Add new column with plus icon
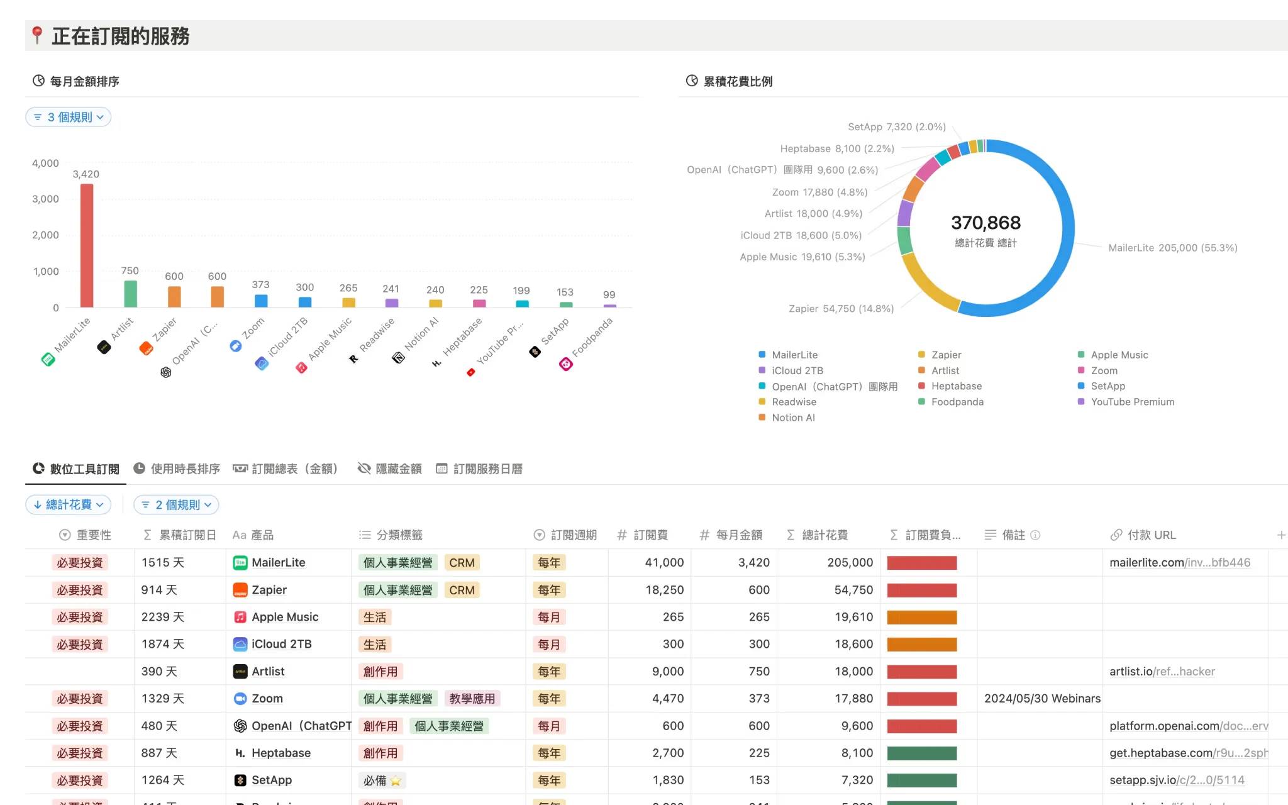The image size is (1288, 805). [1281, 535]
